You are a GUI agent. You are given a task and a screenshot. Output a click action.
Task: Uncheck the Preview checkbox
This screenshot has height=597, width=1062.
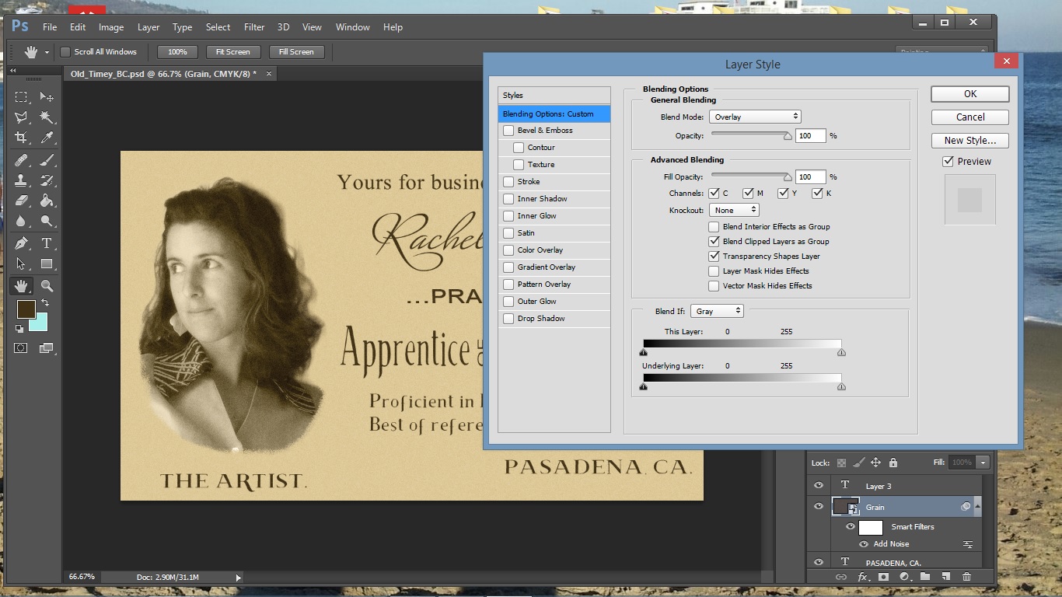[x=948, y=162]
